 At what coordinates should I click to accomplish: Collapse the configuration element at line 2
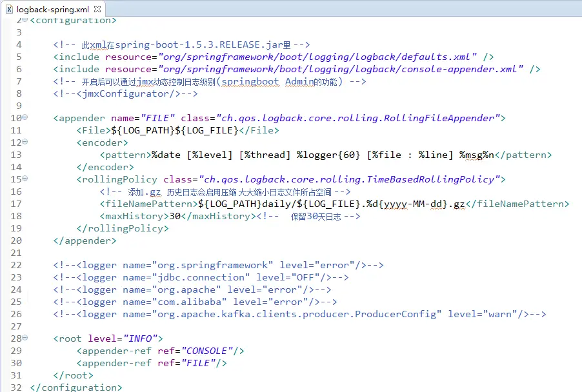(25, 19)
